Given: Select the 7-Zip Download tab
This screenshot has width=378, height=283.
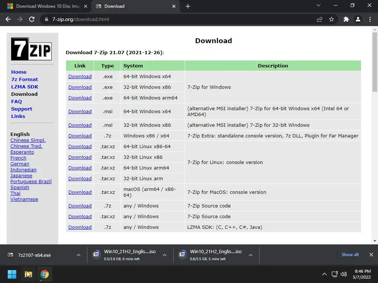Looking at the screenshot, I should [x=135, y=6].
